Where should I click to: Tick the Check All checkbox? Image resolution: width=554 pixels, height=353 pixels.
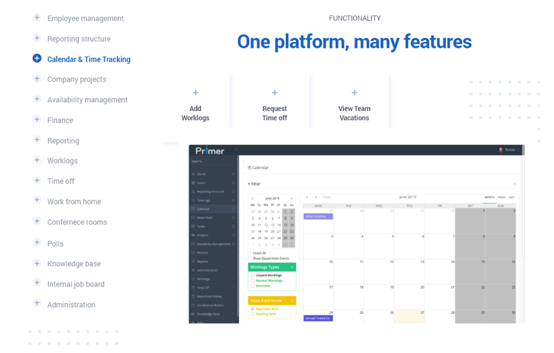pyautogui.click(x=250, y=253)
